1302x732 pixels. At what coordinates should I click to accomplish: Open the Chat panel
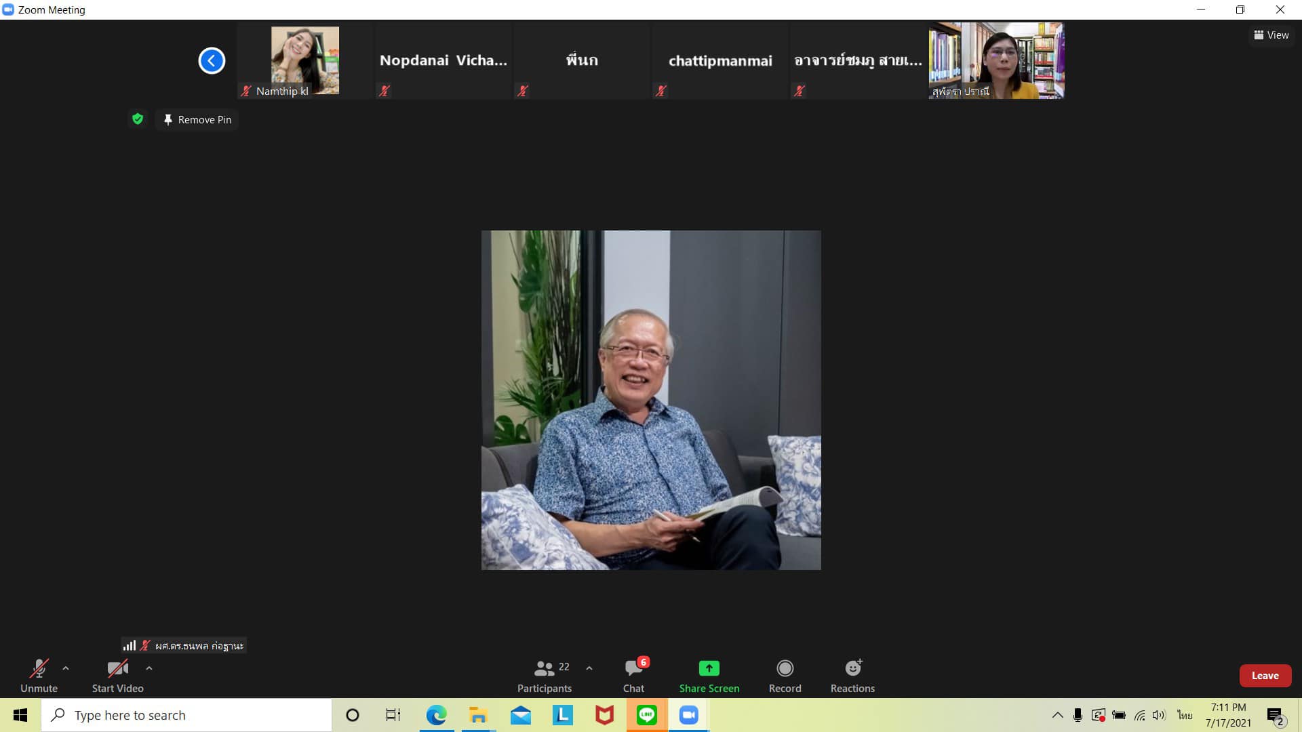point(633,676)
